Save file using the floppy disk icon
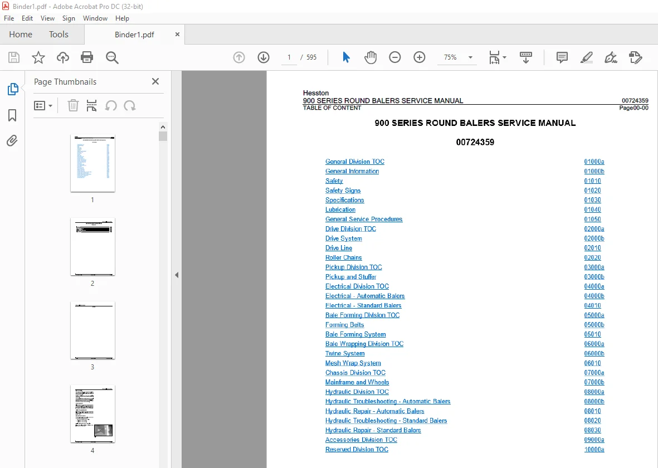The width and height of the screenshot is (658, 468). [14, 57]
